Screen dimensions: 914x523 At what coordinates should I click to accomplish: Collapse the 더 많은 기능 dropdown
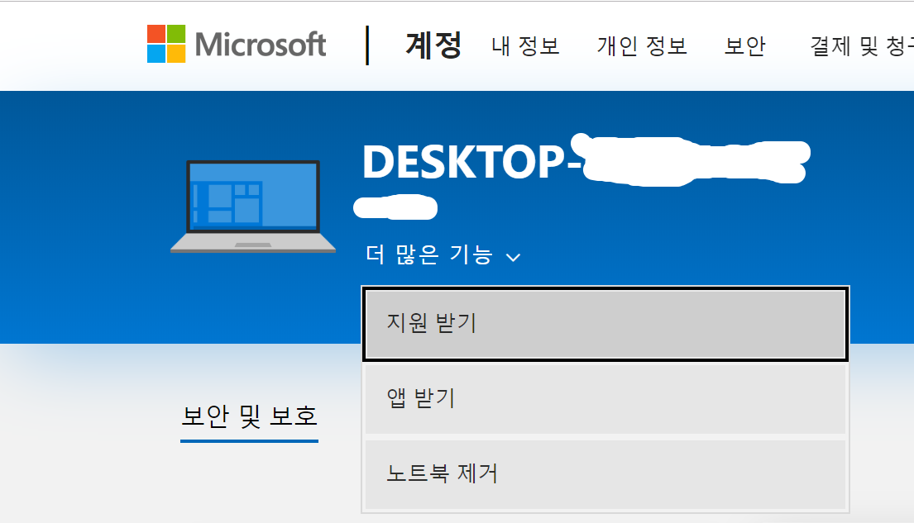click(x=443, y=255)
